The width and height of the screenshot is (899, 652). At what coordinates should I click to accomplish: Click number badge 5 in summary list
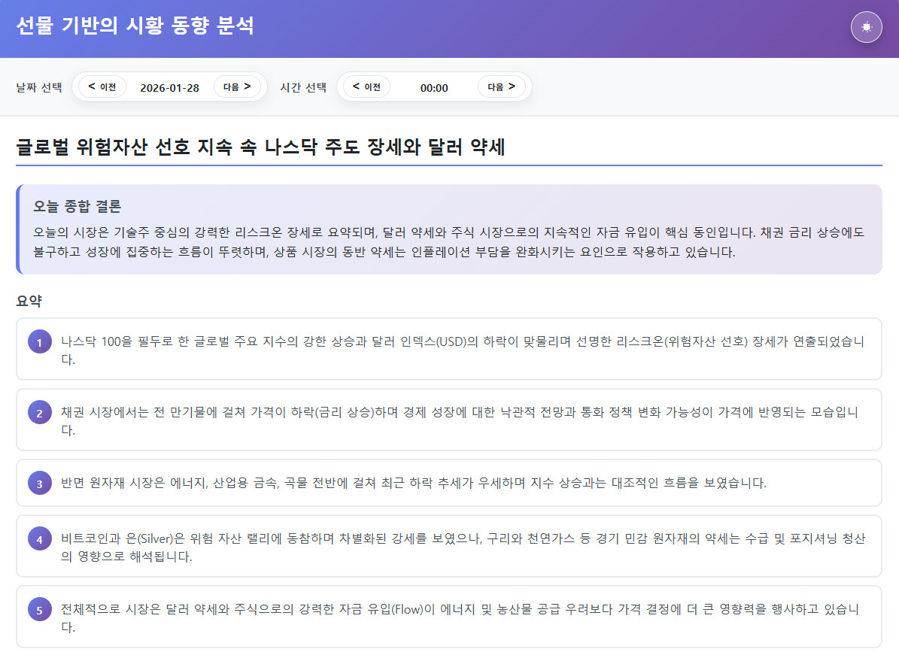pos(40,609)
